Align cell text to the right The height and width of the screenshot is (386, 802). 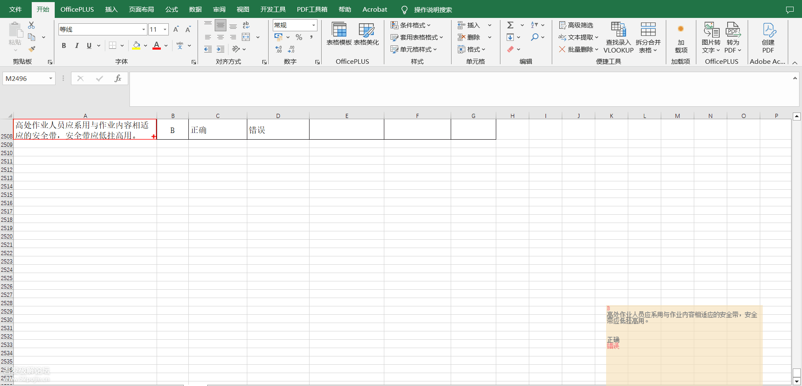233,37
